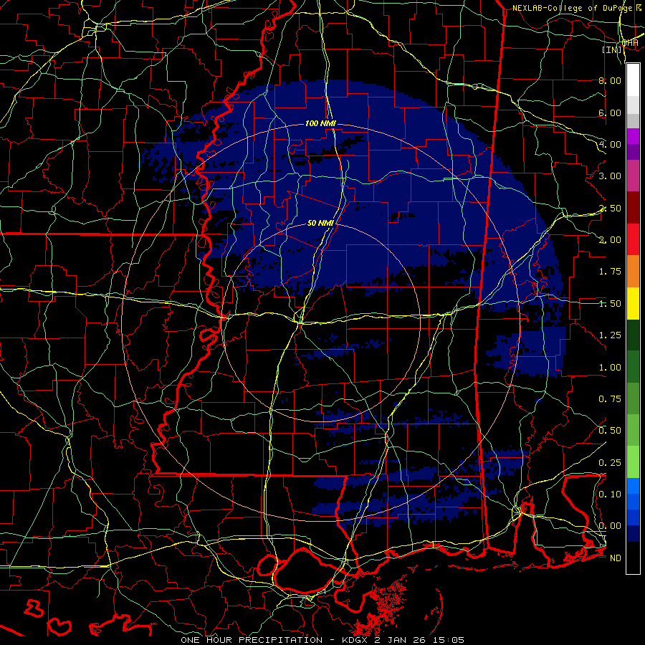Click the 1.25 legend label

pyautogui.click(x=610, y=335)
